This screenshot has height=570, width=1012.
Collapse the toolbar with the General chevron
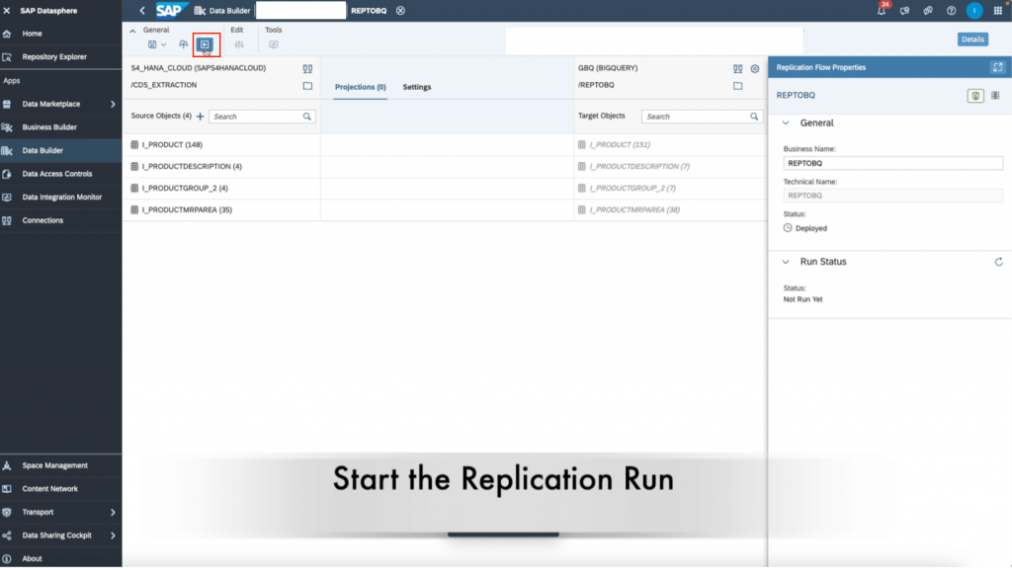(132, 31)
